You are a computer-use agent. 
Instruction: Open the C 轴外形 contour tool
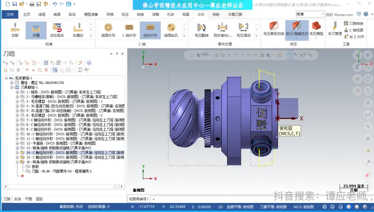tap(129, 30)
